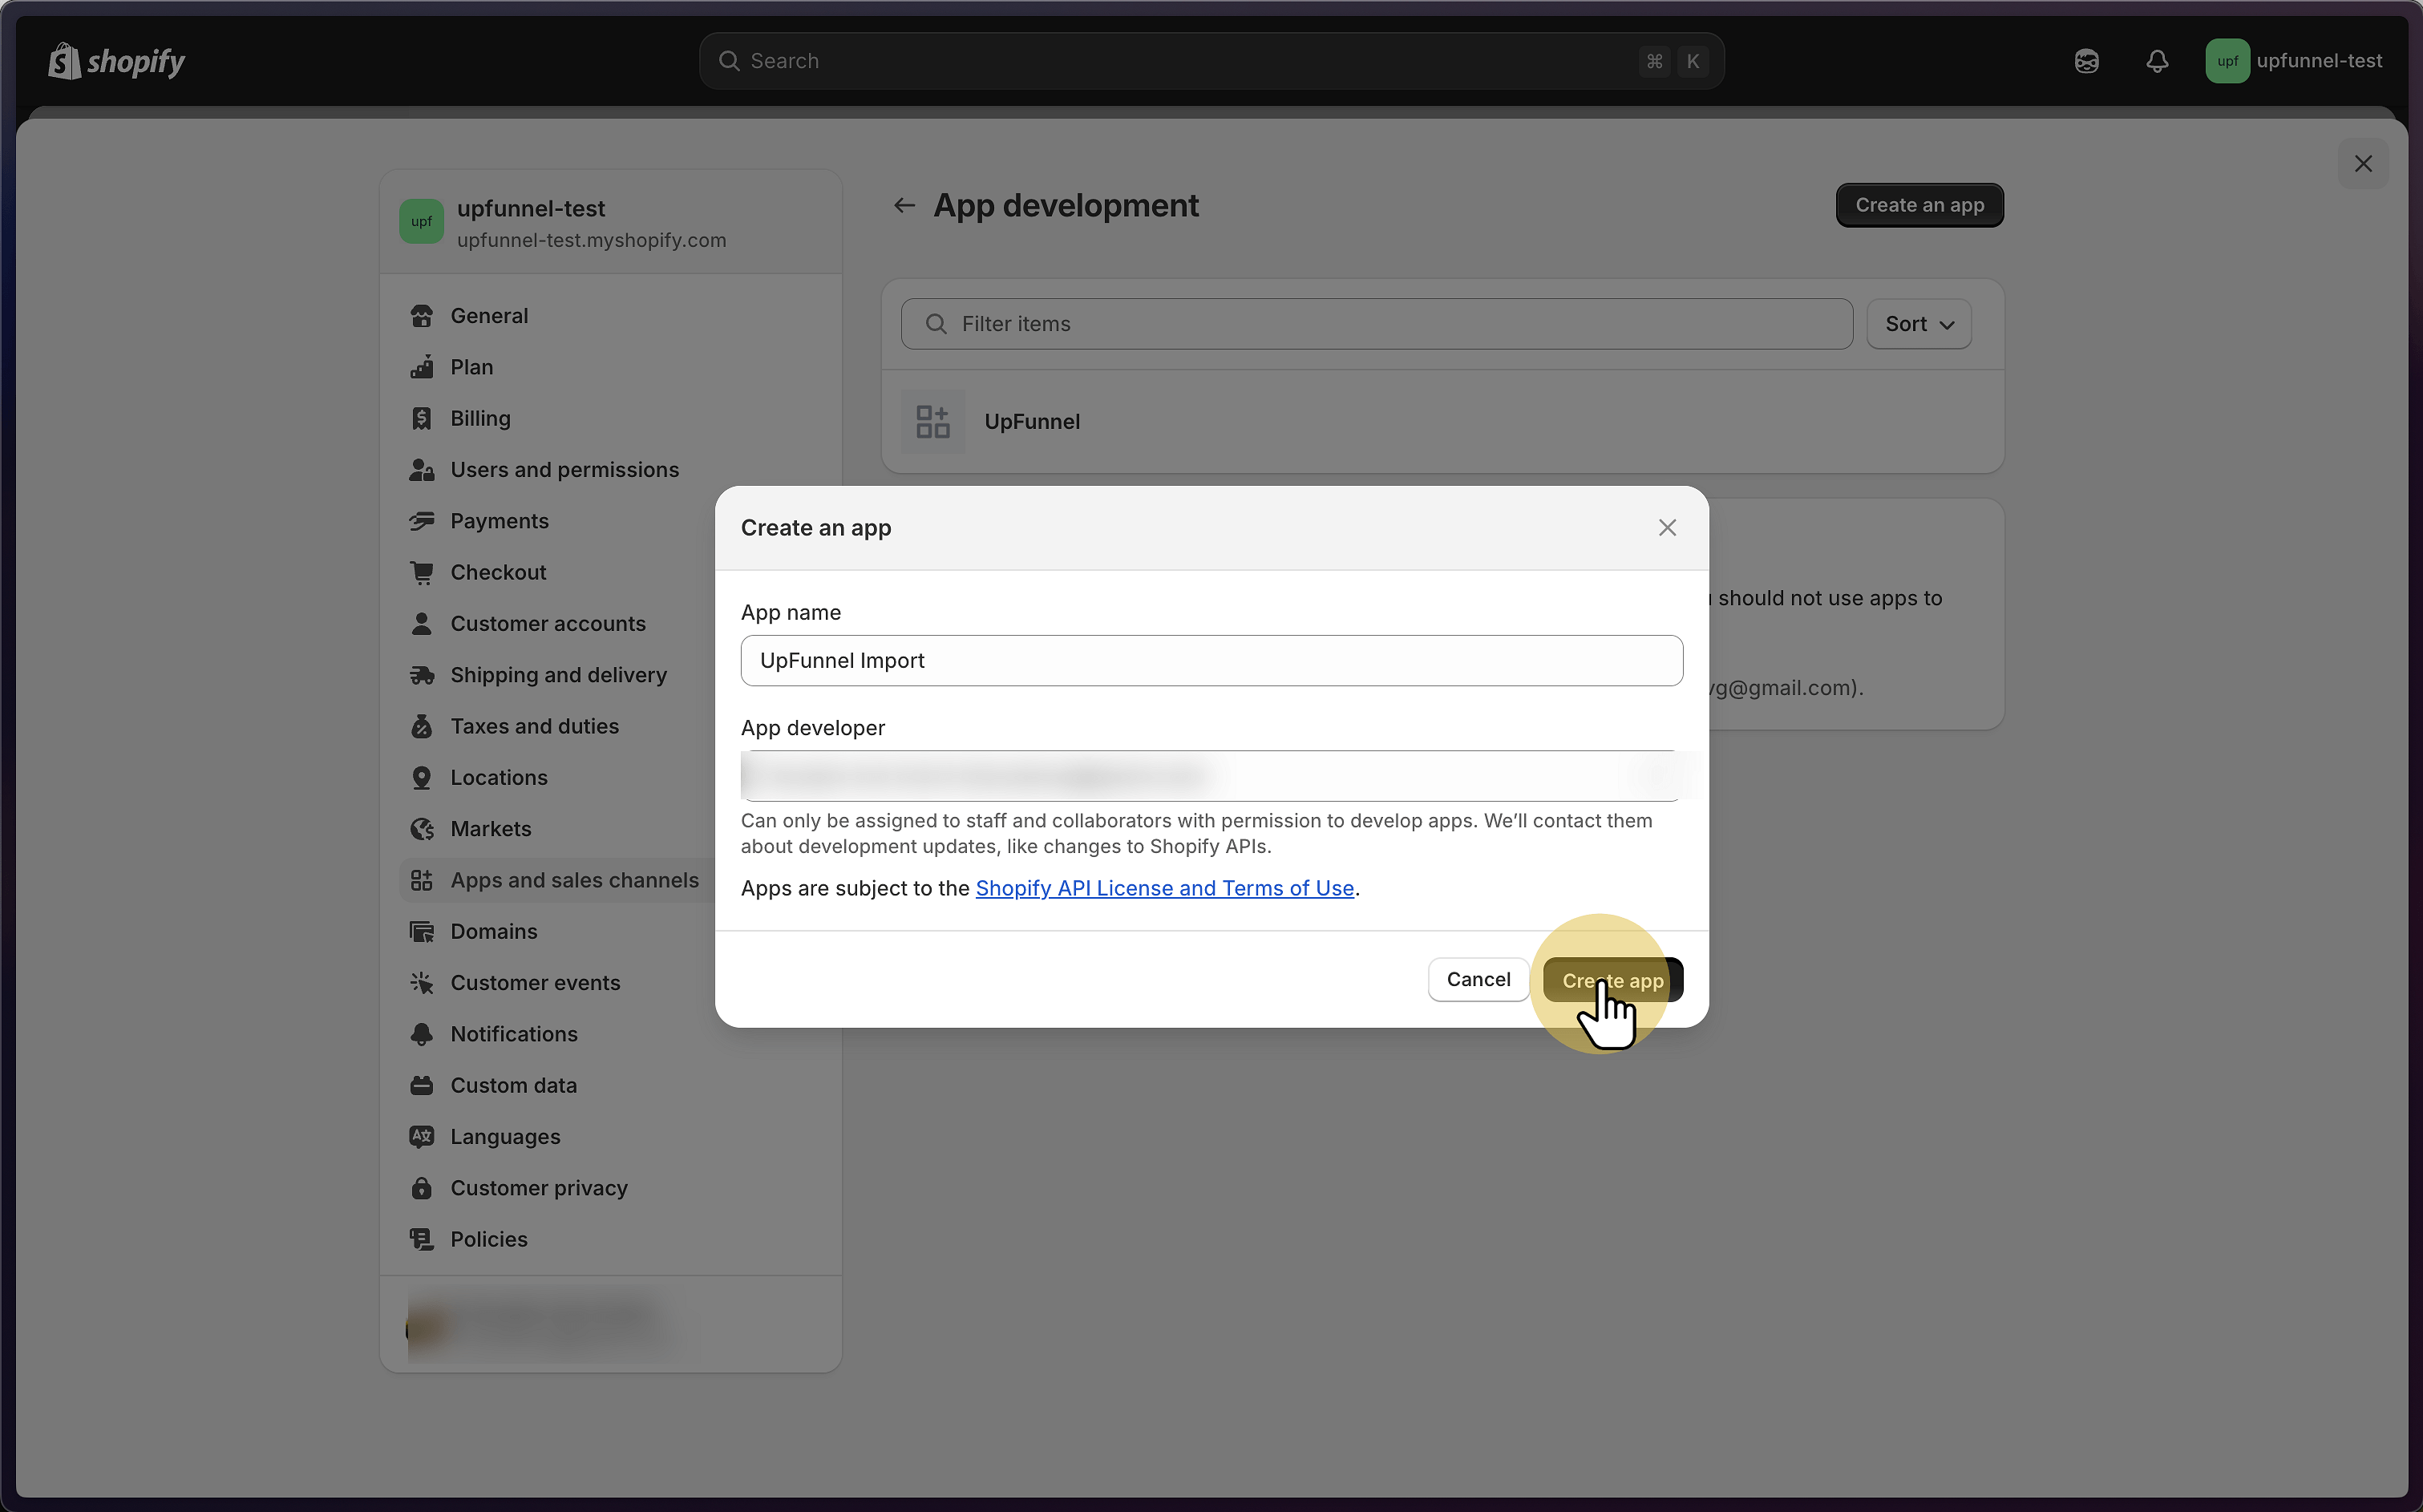Viewport: 2423px width, 1512px height.
Task: Click the top Search bar
Action: coord(1210,61)
